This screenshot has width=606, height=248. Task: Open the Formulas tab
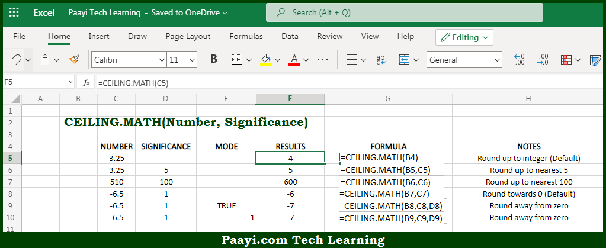(246, 36)
